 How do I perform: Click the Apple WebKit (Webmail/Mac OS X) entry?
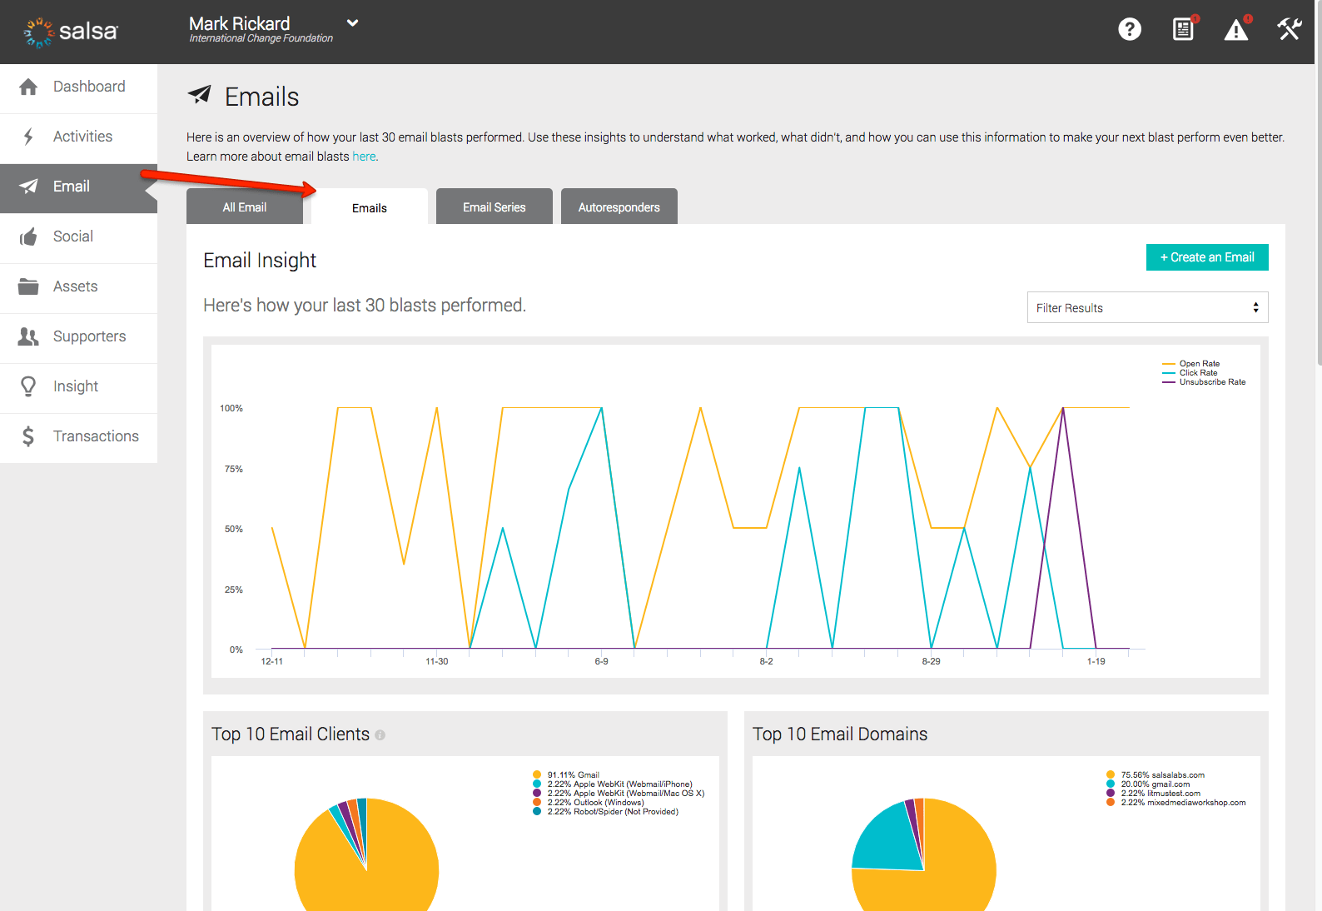tap(619, 794)
